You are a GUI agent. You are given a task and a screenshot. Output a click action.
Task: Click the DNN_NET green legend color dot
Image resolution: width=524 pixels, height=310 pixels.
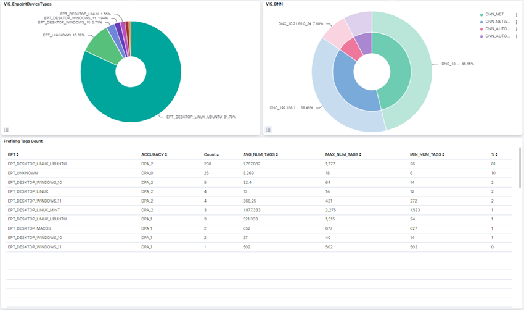click(481, 14)
